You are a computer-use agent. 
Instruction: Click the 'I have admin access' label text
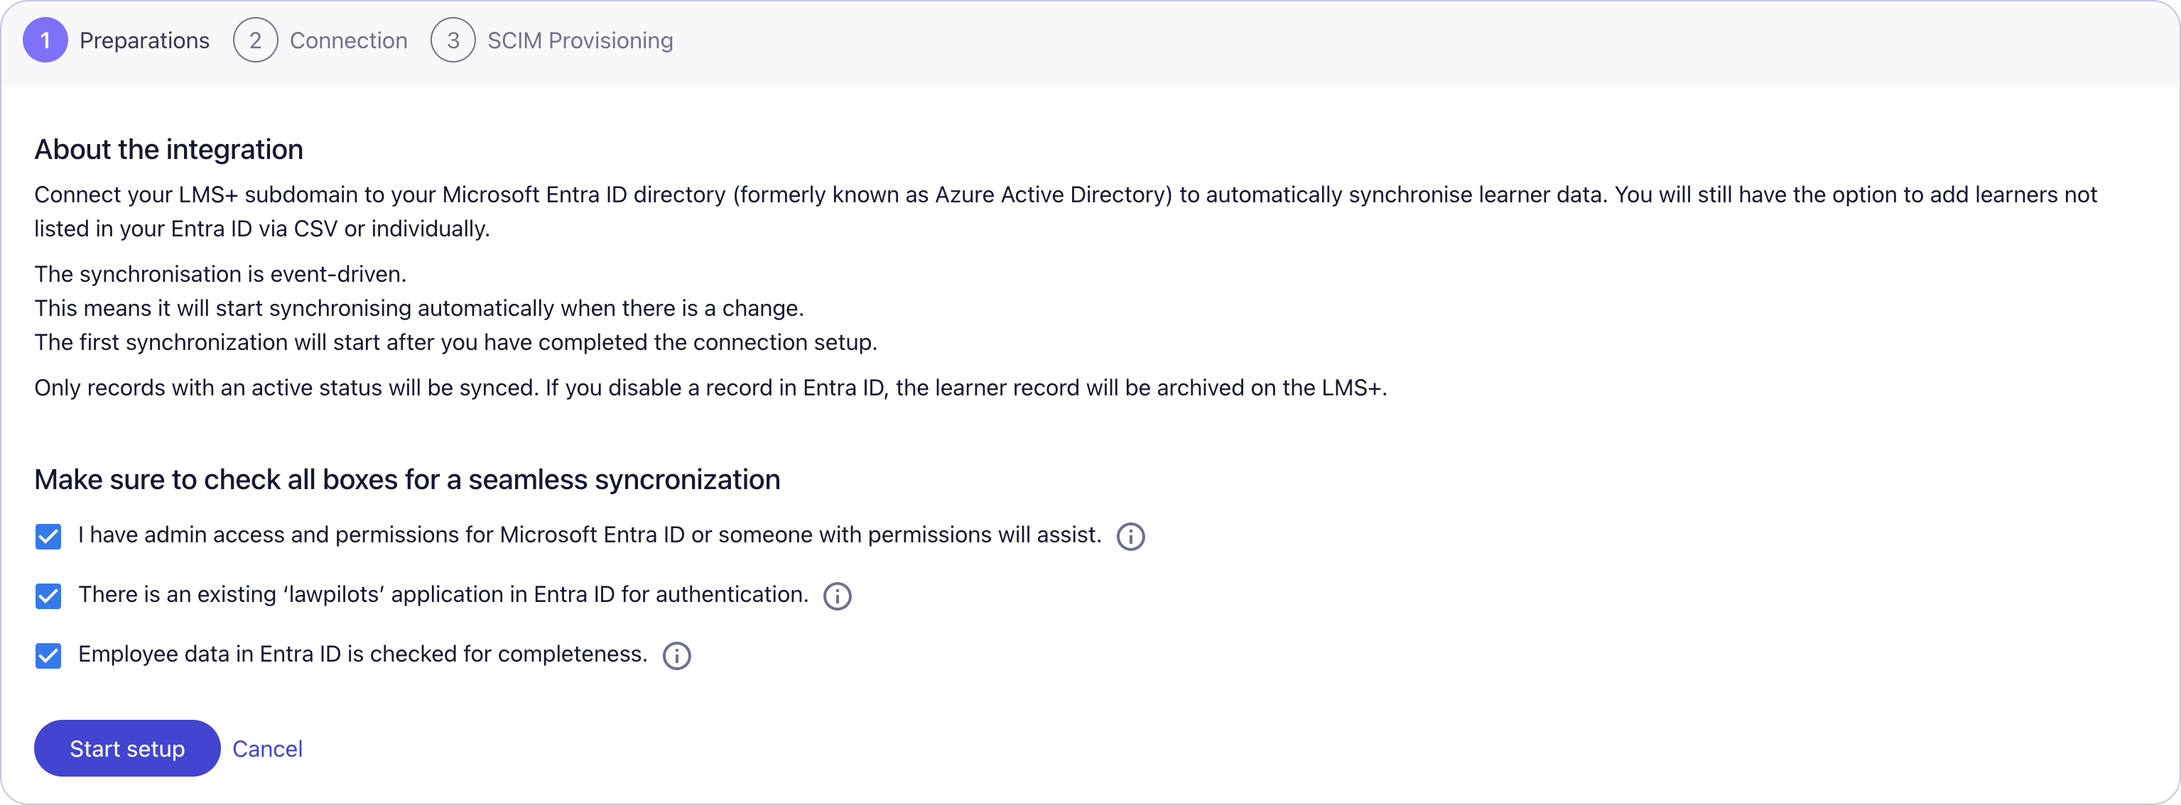pyautogui.click(x=589, y=535)
